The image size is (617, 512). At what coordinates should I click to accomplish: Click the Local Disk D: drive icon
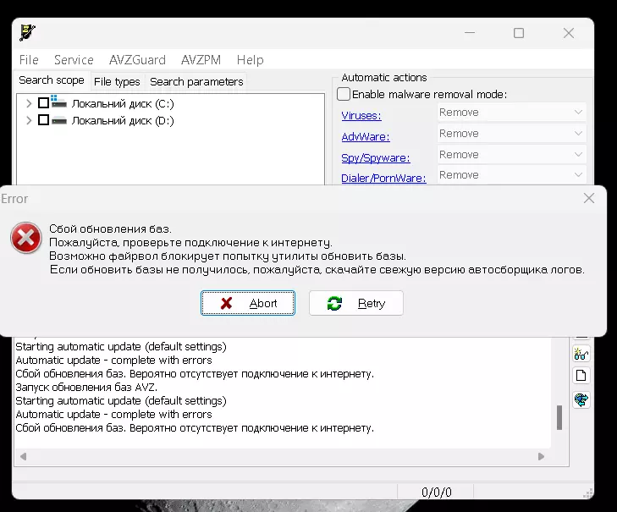pos(59,120)
